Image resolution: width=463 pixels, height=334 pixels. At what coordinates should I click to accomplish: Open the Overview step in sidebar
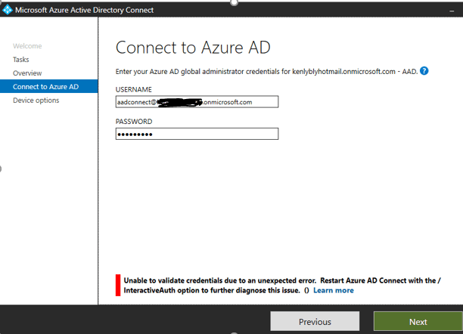tap(27, 73)
